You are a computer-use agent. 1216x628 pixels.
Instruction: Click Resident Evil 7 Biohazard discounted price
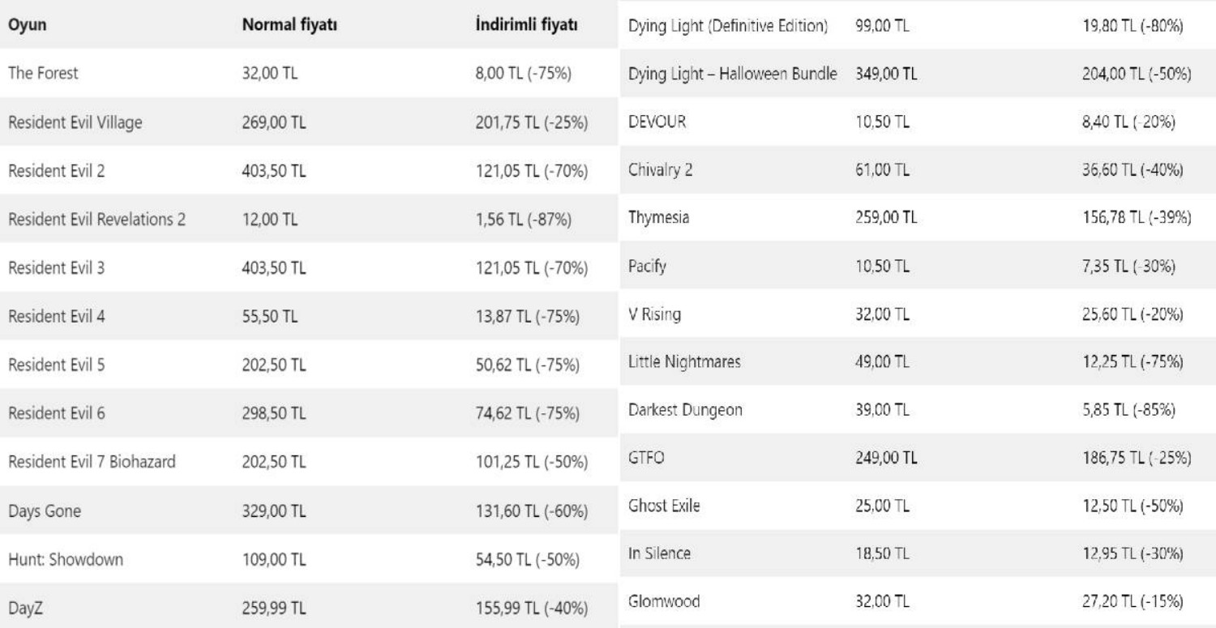[x=530, y=462]
